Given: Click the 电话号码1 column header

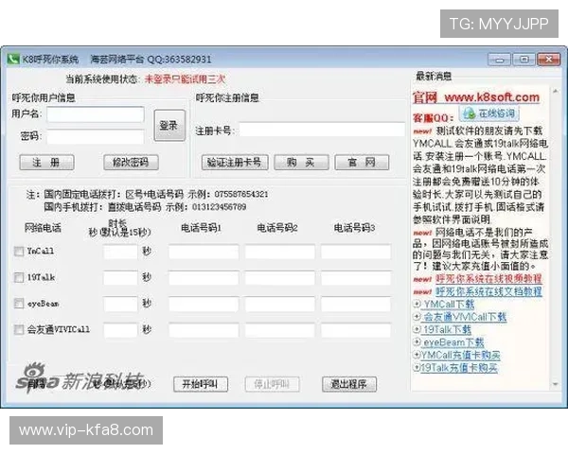Looking at the screenshot, I should [201, 228].
